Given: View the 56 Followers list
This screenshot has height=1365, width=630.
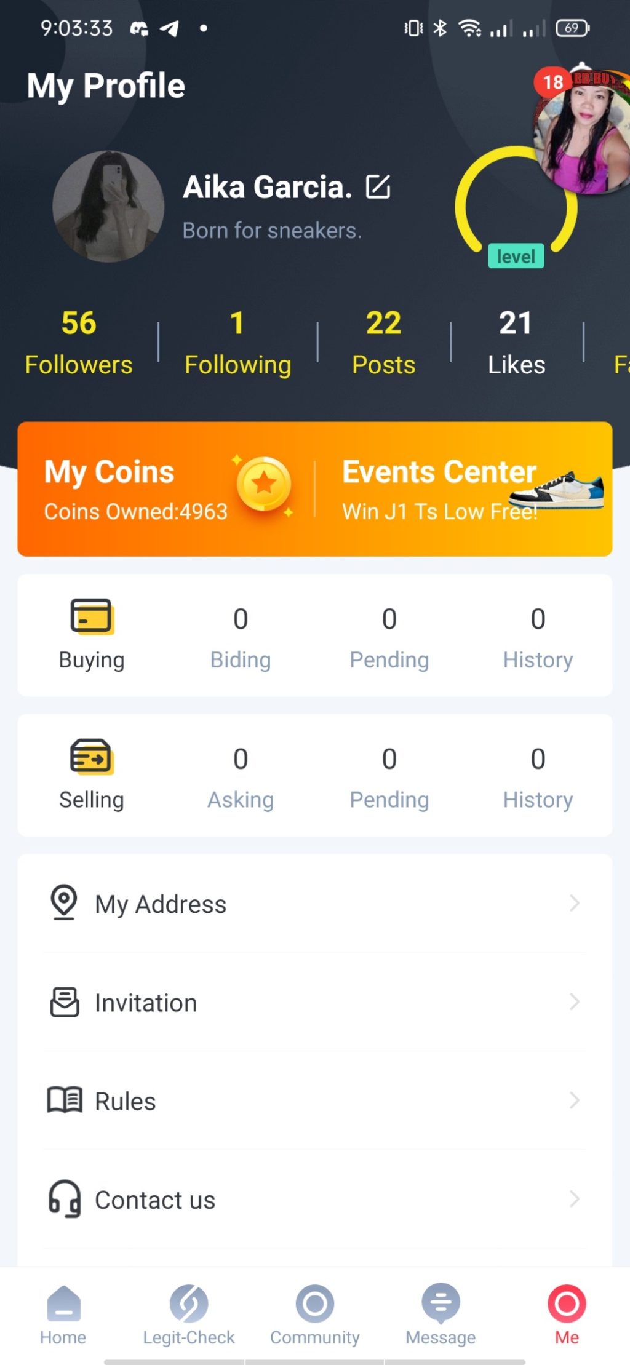Looking at the screenshot, I should [79, 342].
